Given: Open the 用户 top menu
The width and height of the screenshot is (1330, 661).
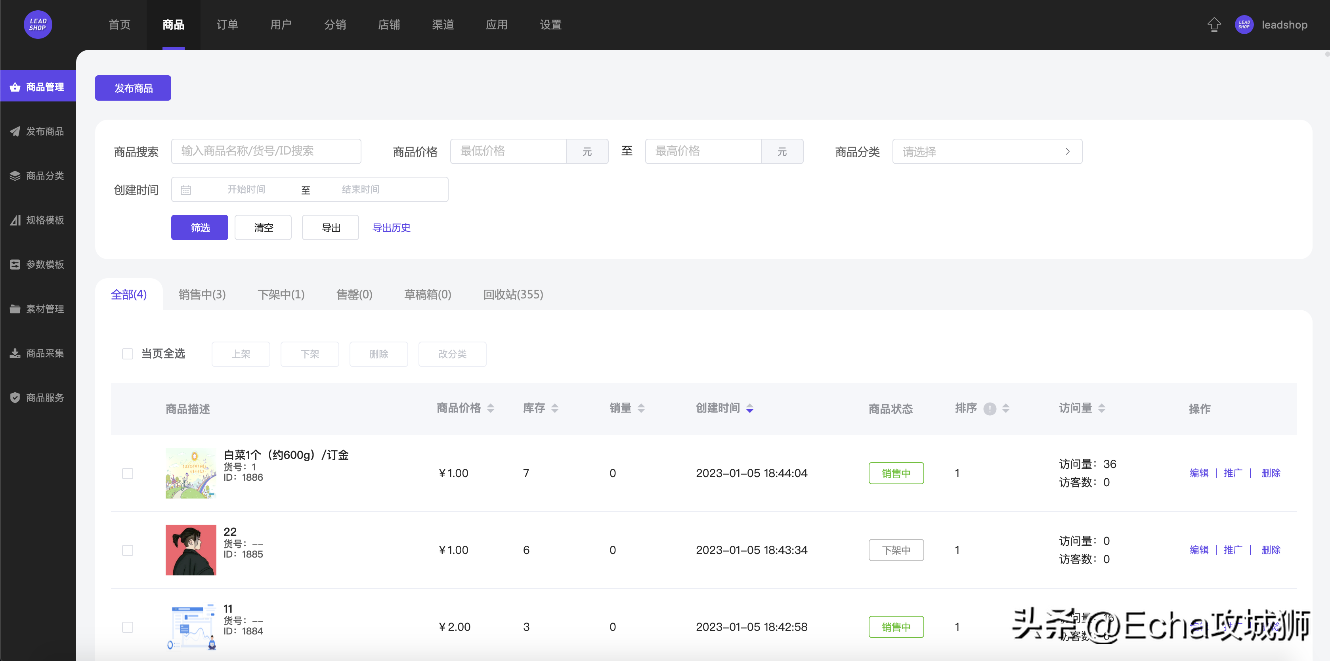Looking at the screenshot, I should 281,24.
